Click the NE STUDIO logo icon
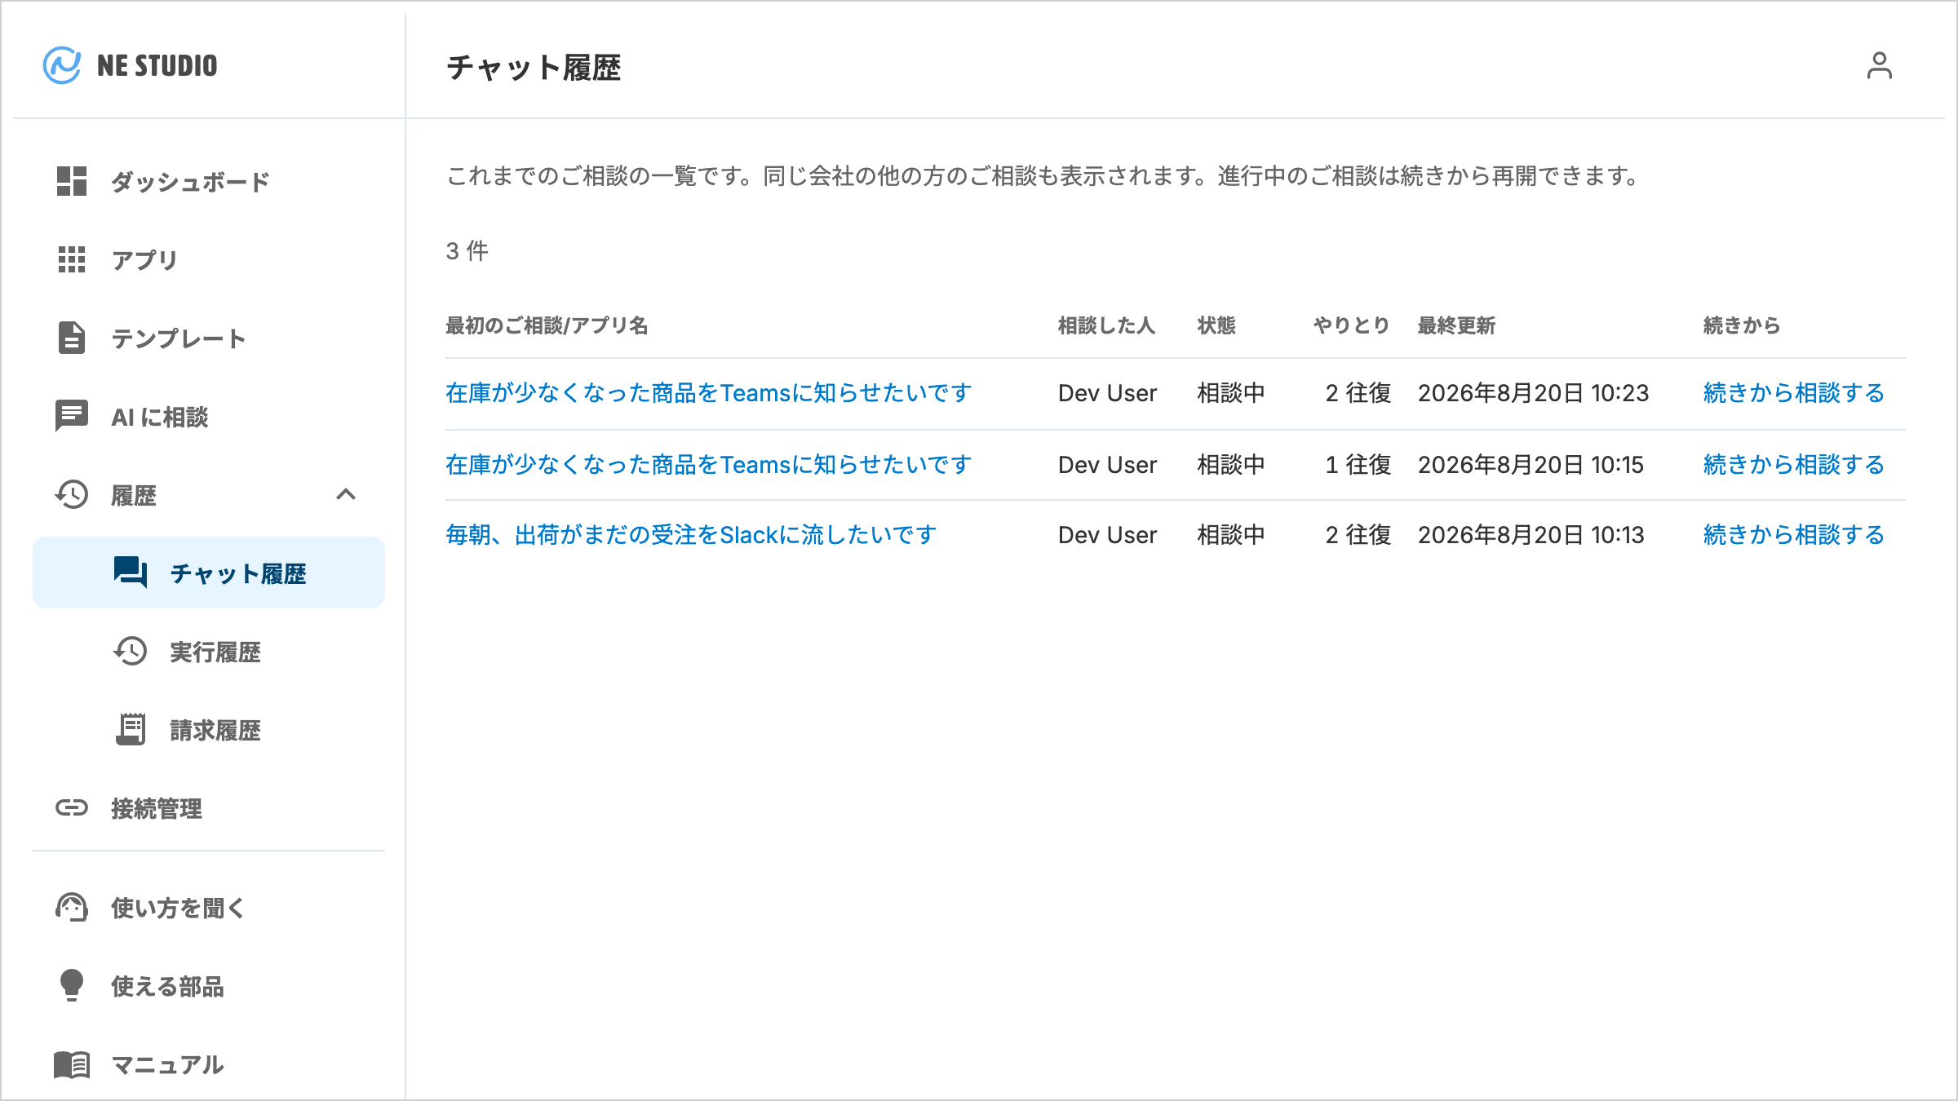The image size is (1958, 1101). [62, 65]
